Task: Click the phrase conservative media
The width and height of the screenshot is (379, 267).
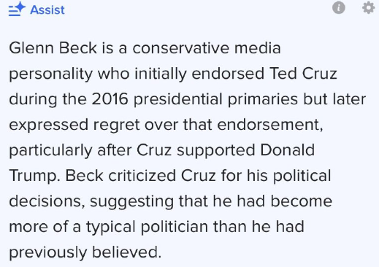Action: pos(207,48)
